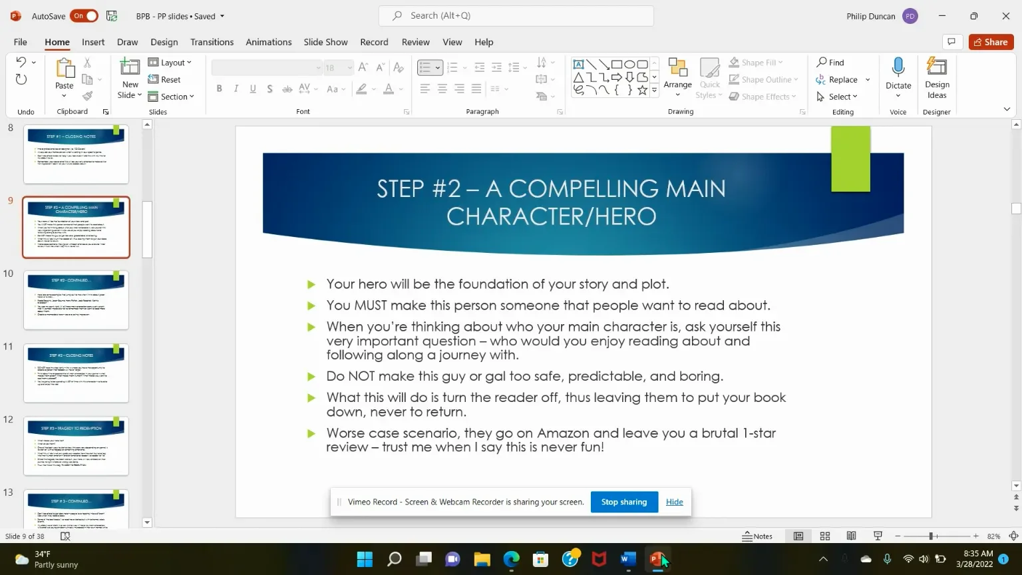Toggle Italic formatting

[236, 89]
